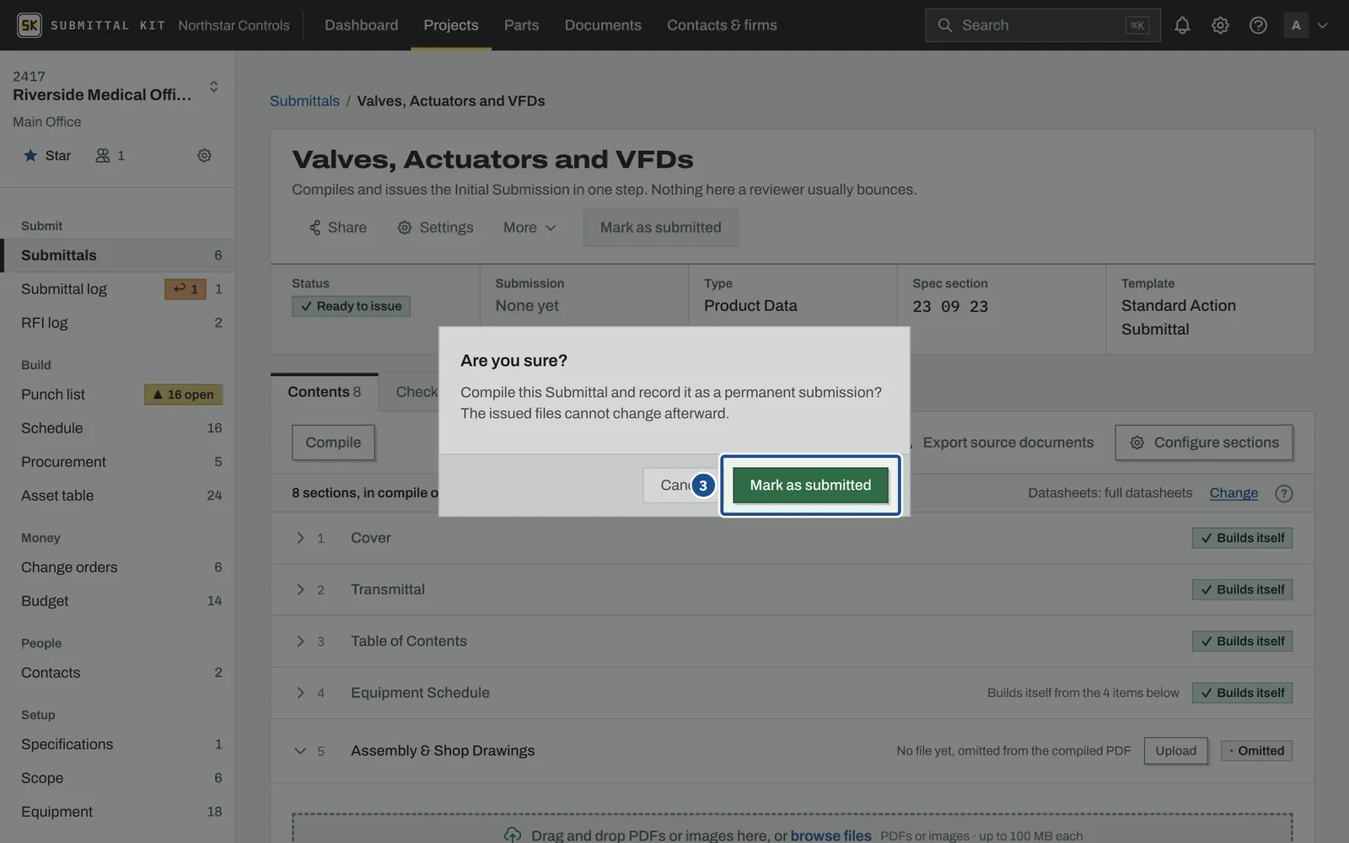This screenshot has height=843, width=1349.
Task: Open the More dropdown menu
Action: tap(529, 228)
